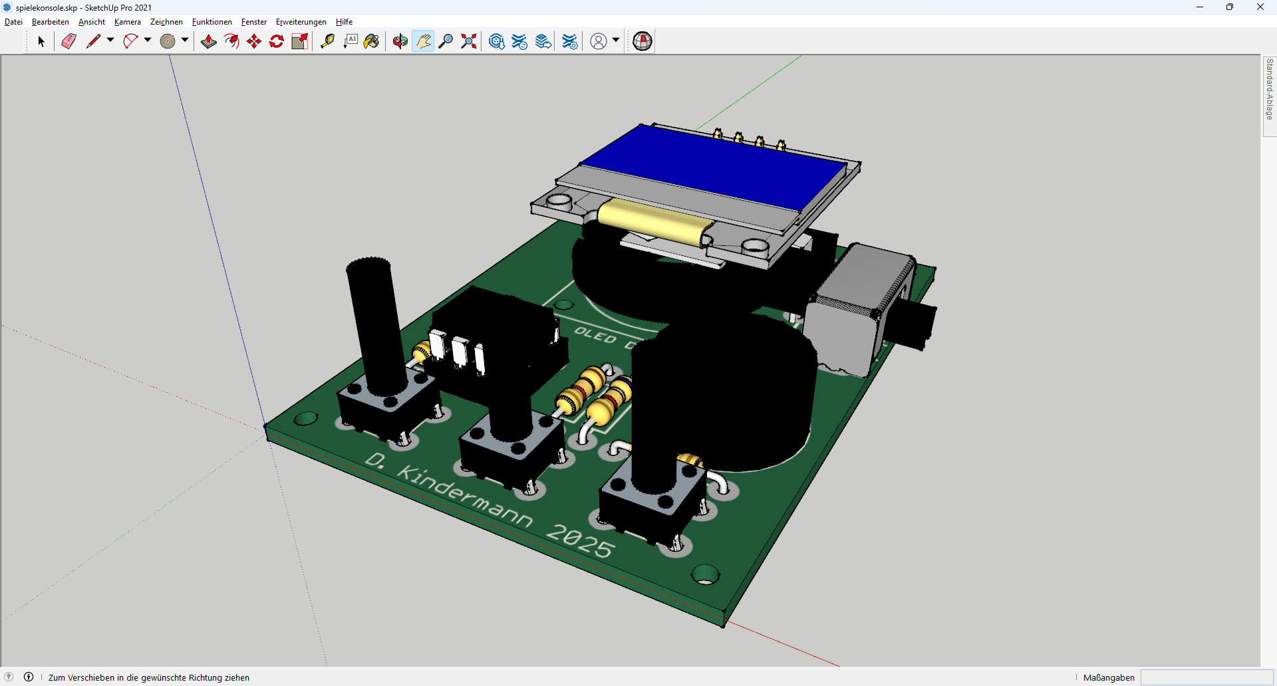Click the status hint 'Zum Verschieben' text
Image resolution: width=1277 pixels, height=686 pixels.
(149, 677)
